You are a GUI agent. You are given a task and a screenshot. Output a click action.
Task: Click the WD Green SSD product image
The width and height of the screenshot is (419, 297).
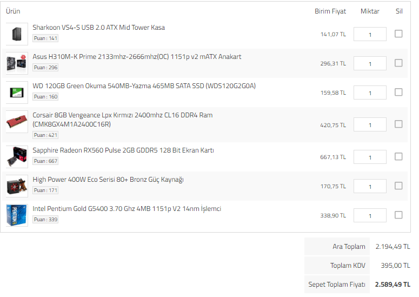pyautogui.click(x=16, y=93)
